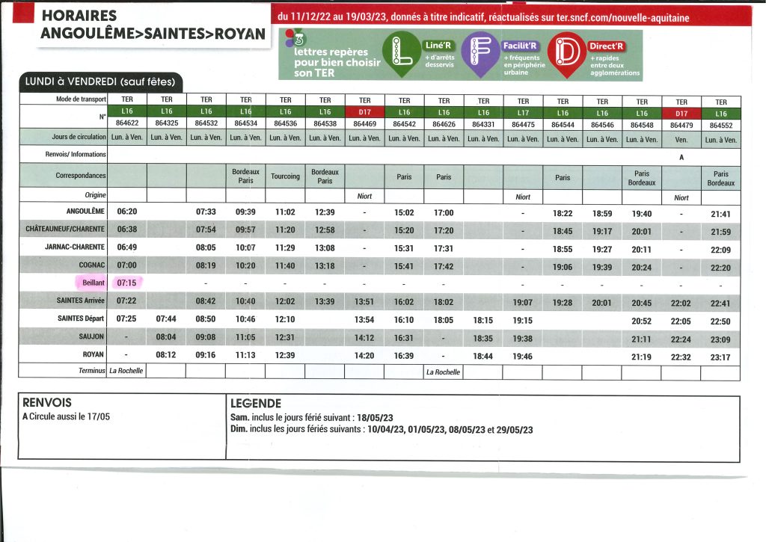Click the HORAIRES heading

pyautogui.click(x=79, y=16)
